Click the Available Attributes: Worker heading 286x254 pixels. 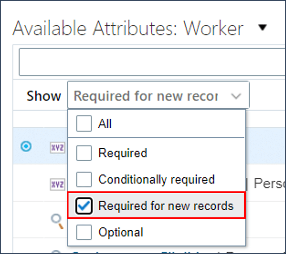(x=128, y=28)
